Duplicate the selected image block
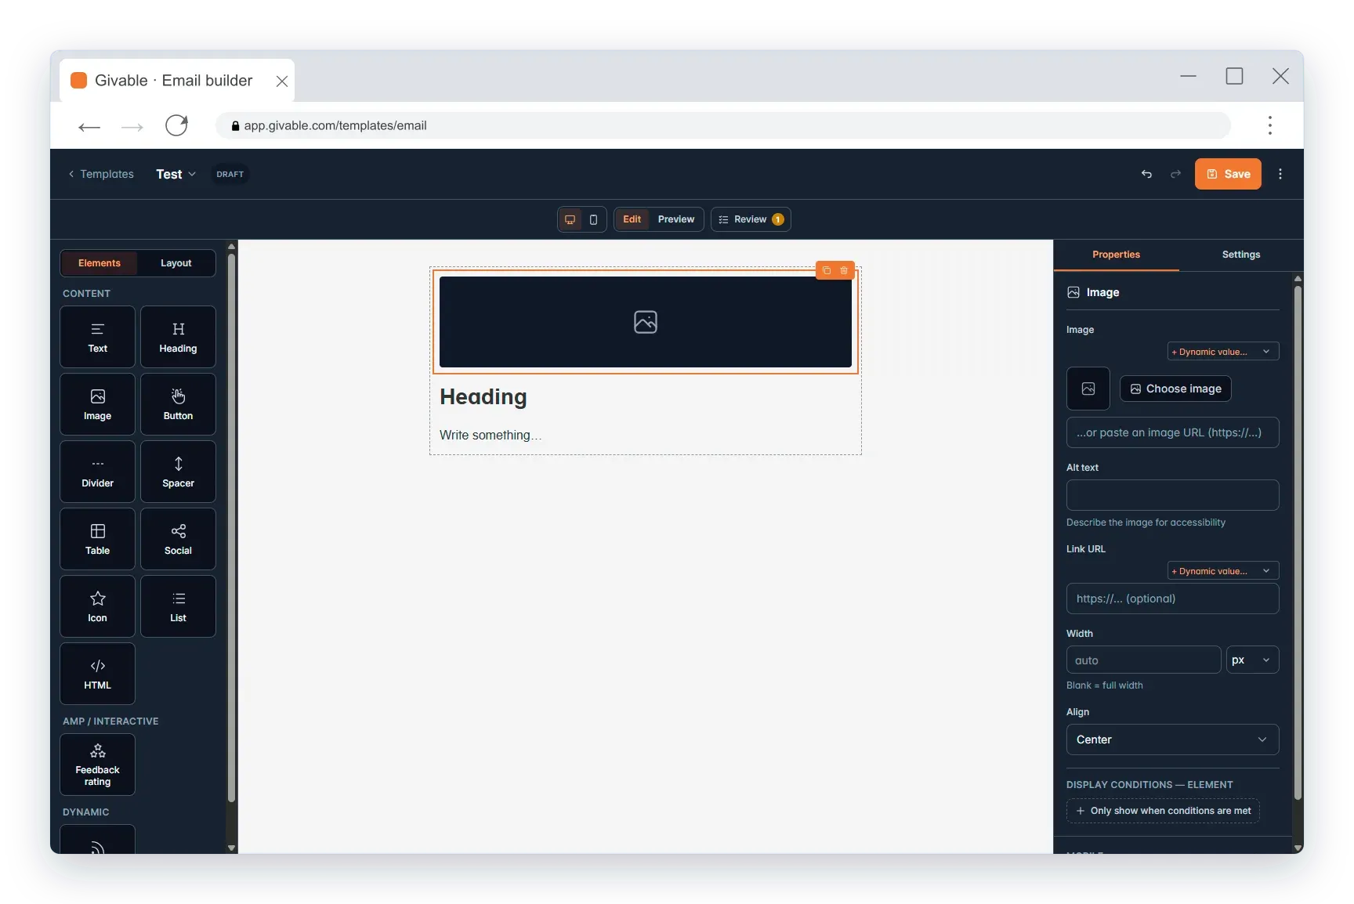Screen dimensions: 1354x904 click(x=826, y=270)
